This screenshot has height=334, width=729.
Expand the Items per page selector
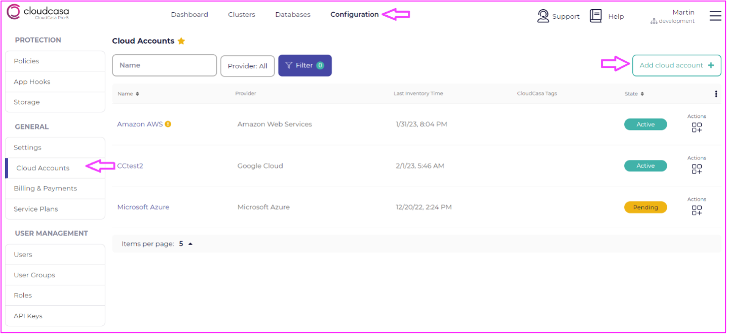click(x=190, y=244)
